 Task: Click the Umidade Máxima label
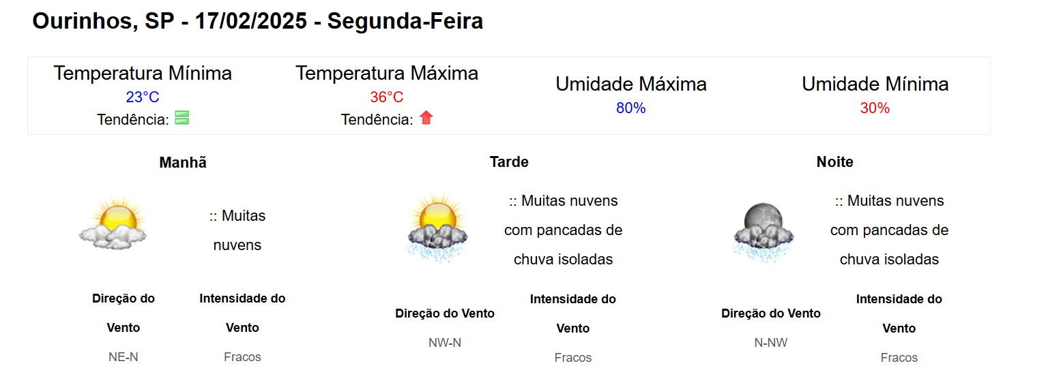coord(630,84)
